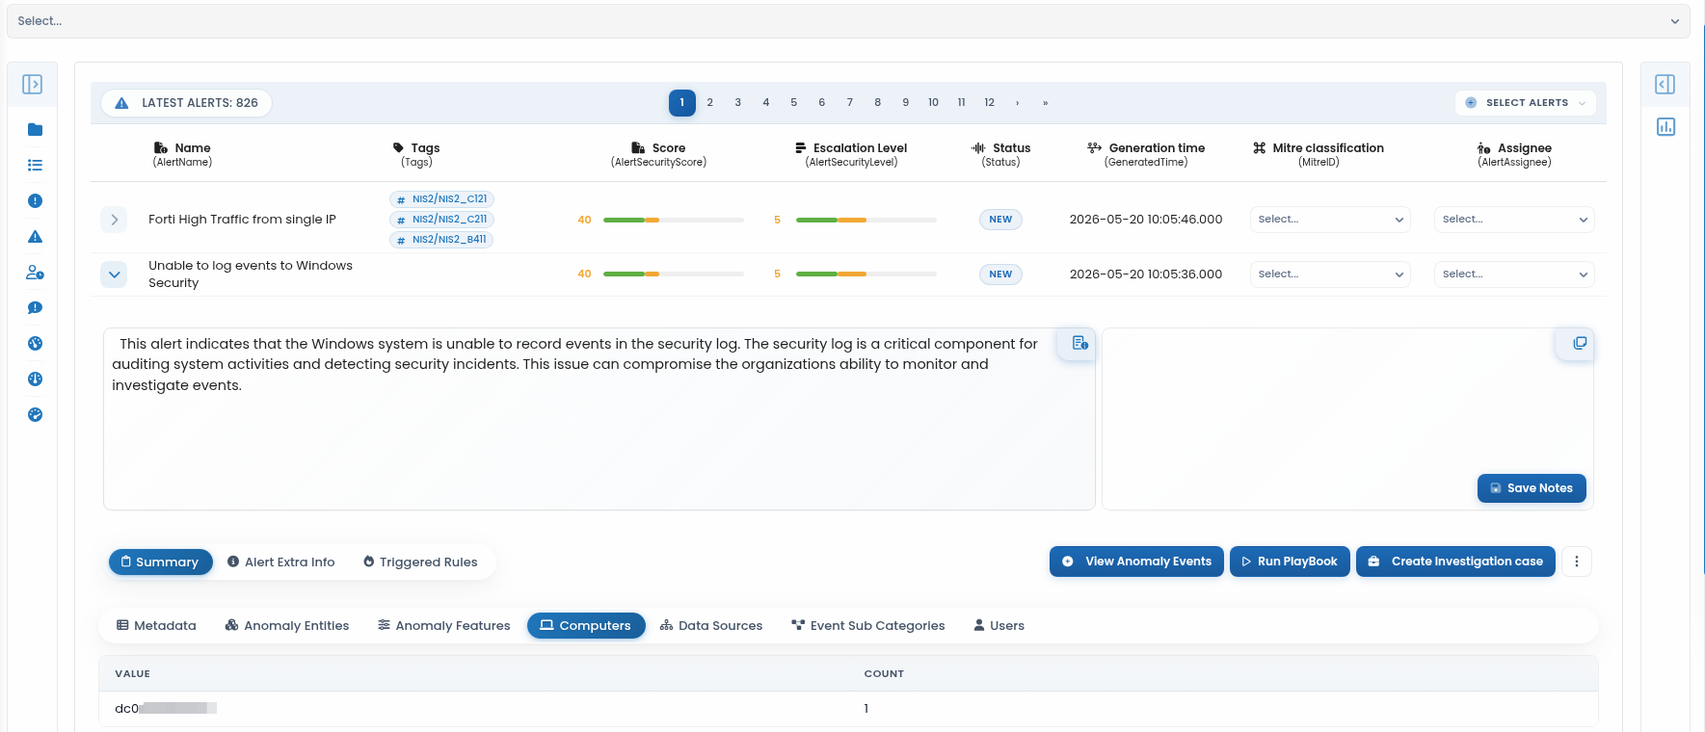Click the Save Notes button
The width and height of the screenshot is (1705, 732).
1532,488
